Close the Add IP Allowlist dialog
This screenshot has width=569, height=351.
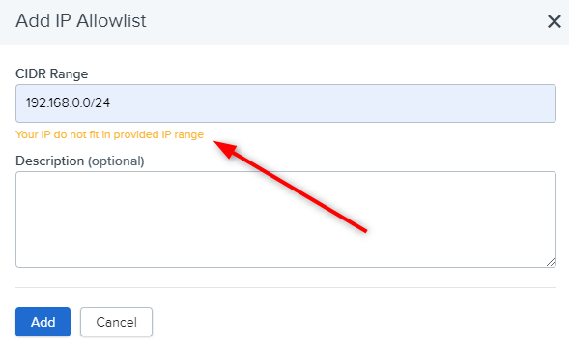555,21
